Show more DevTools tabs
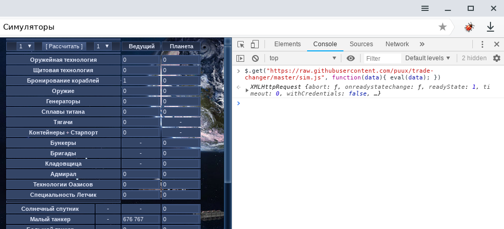This screenshot has height=229, width=504. pyautogui.click(x=422, y=45)
